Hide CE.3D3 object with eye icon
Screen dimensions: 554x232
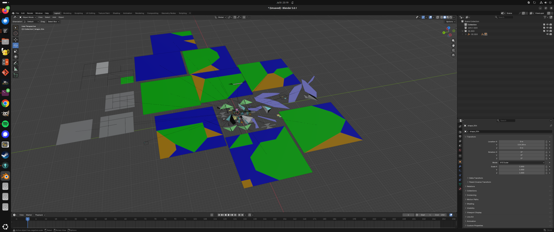coord(548,34)
